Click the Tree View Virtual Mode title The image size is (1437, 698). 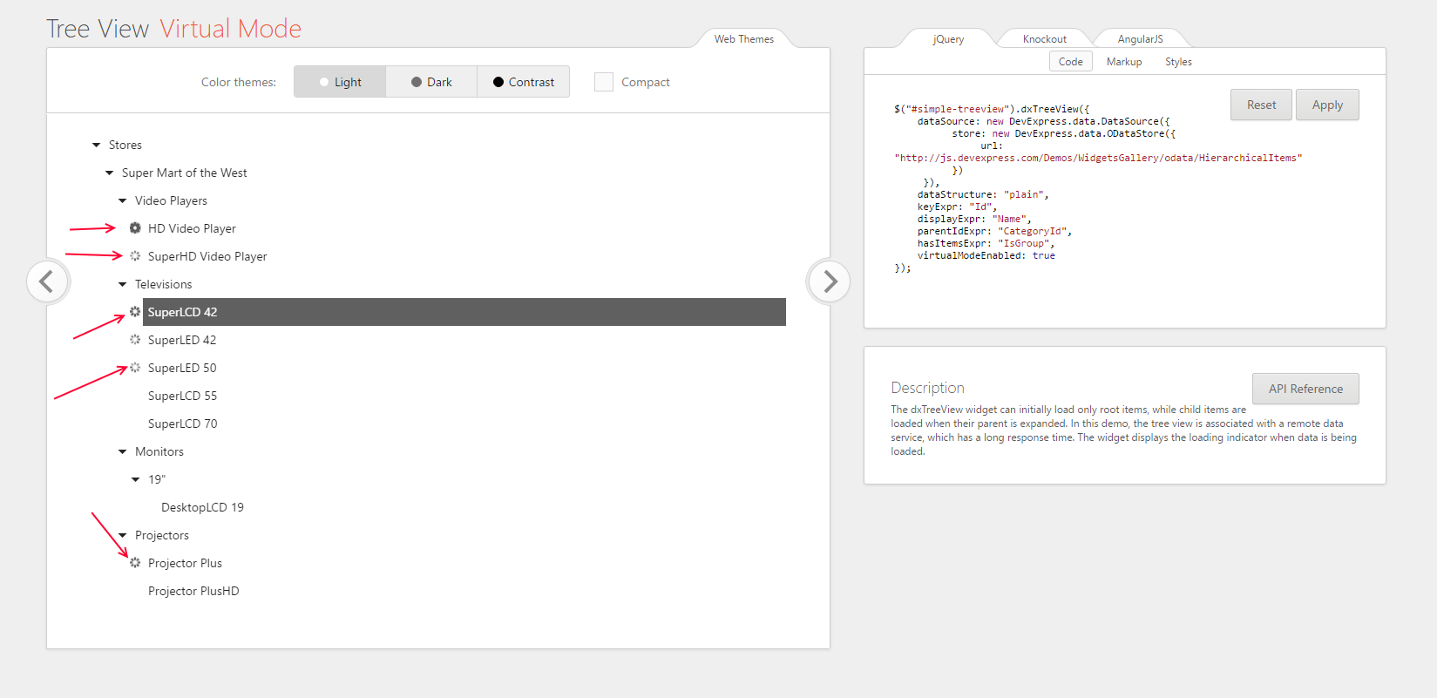pos(173,29)
